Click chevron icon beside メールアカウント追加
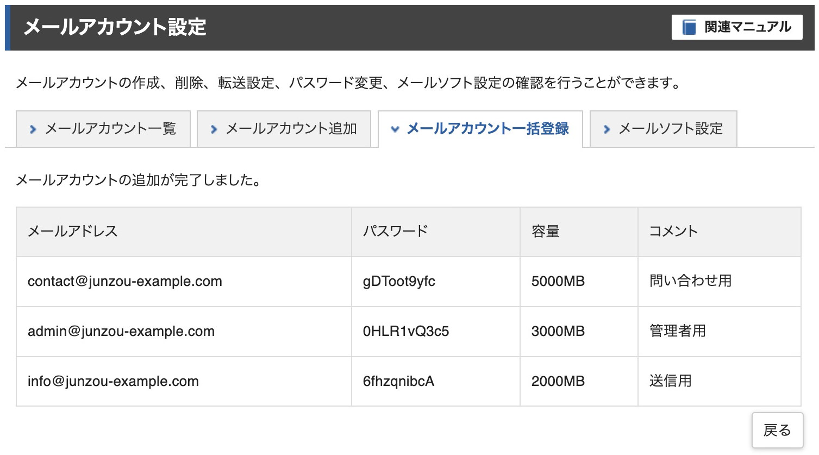Image resolution: width=819 pixels, height=455 pixels. pos(214,129)
